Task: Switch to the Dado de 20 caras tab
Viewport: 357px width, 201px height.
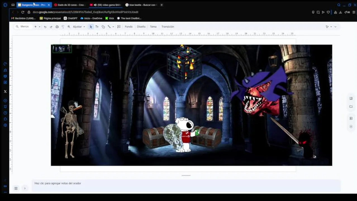Action: [69, 5]
